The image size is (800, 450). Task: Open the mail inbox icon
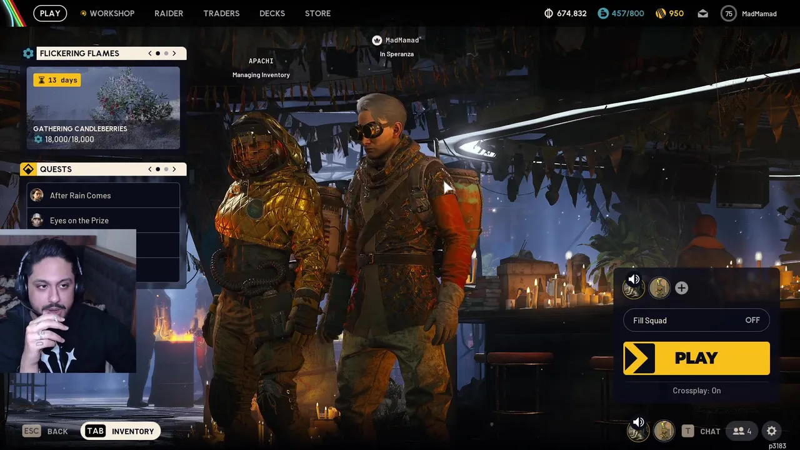703,13
